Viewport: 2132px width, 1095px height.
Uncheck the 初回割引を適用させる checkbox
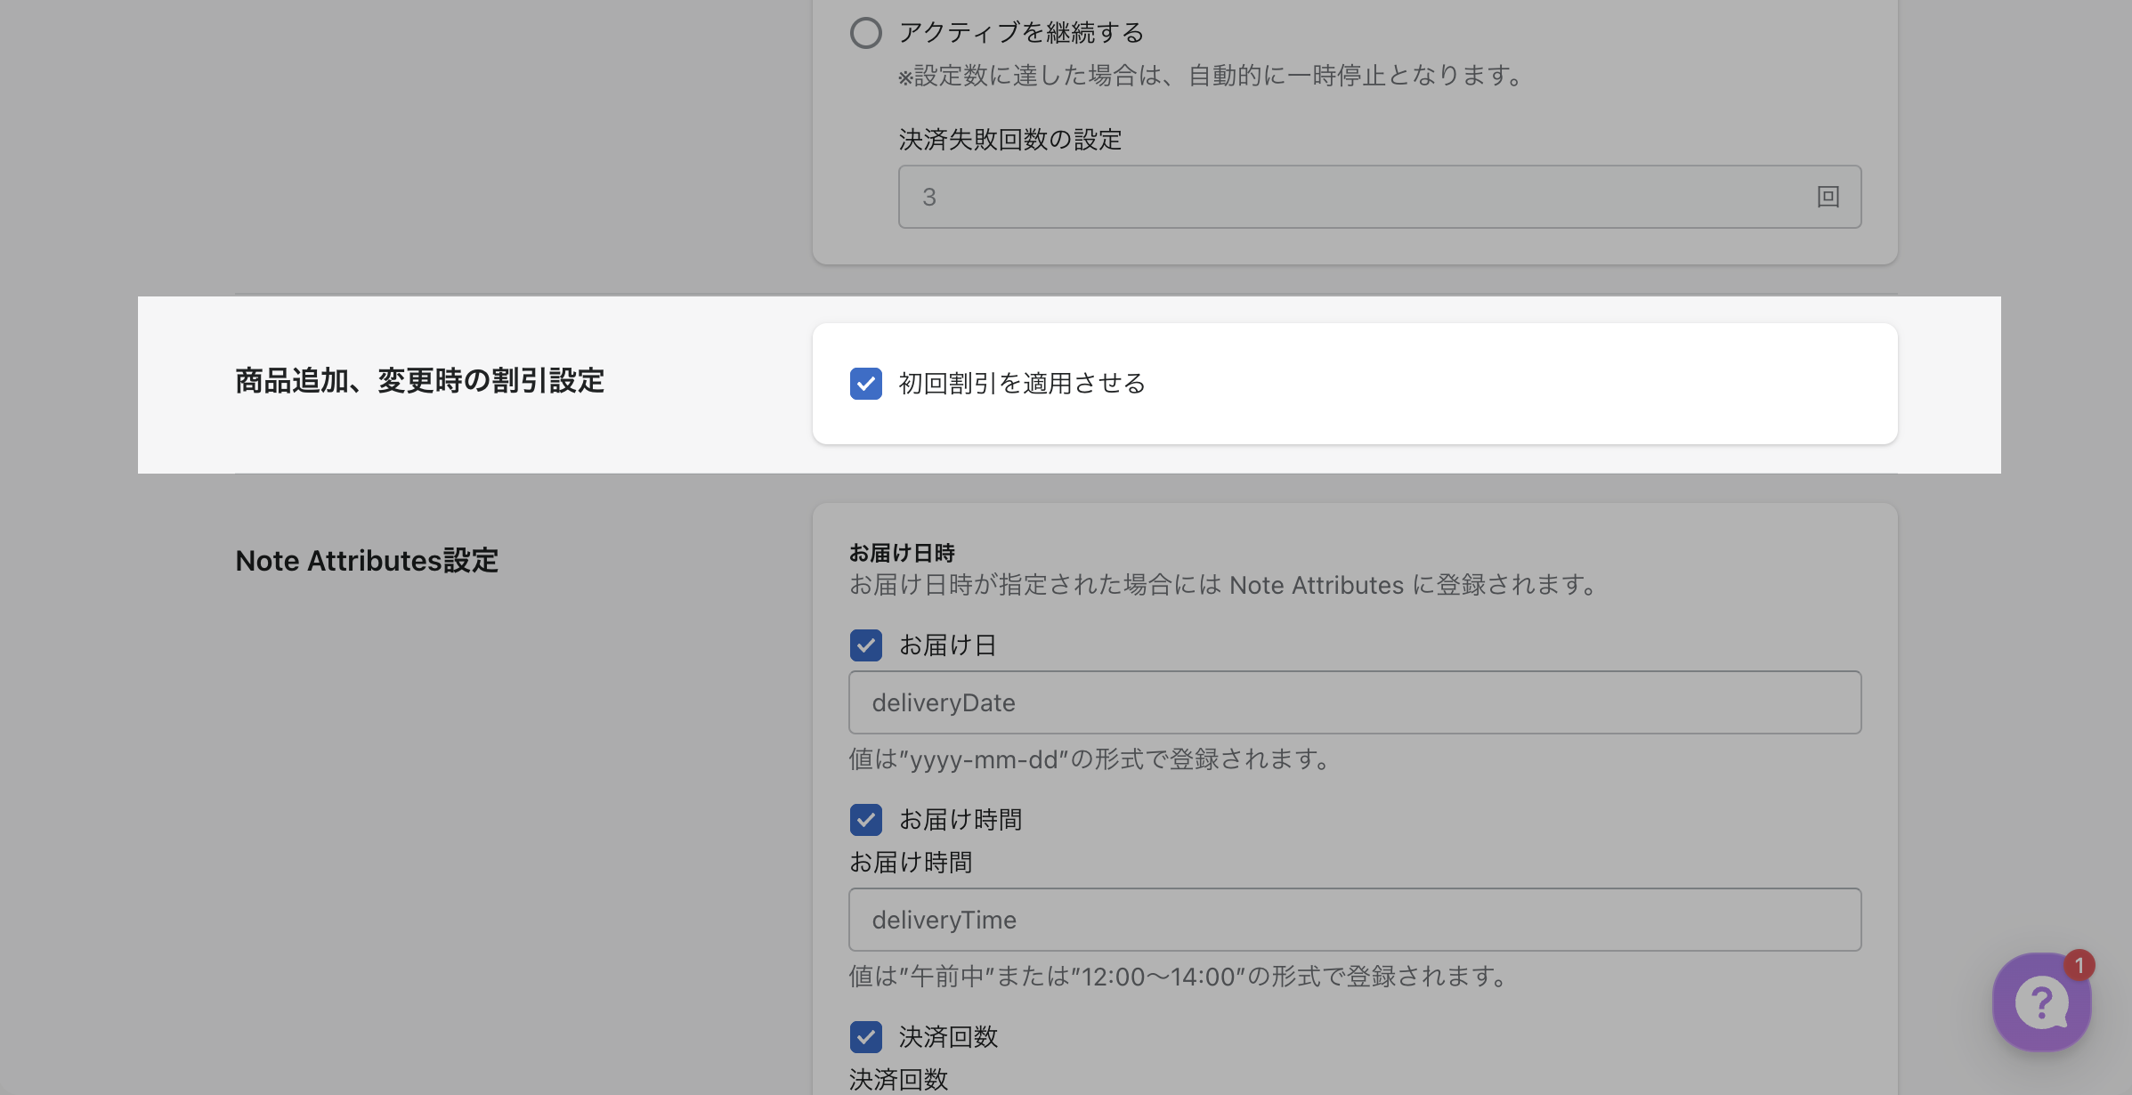[x=865, y=384]
